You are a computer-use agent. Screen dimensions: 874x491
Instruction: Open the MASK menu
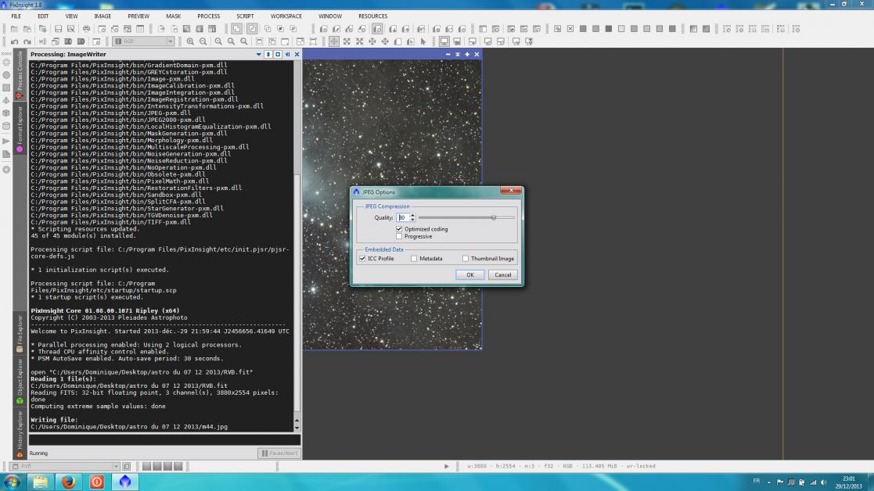coord(174,16)
